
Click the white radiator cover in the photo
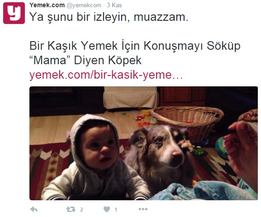(130, 98)
